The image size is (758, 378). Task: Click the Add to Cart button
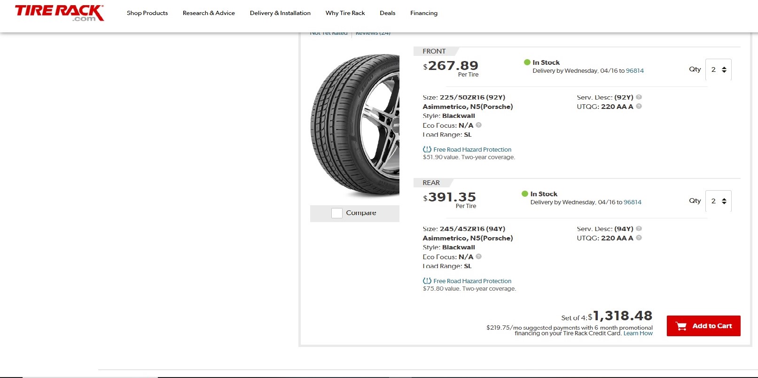(703, 326)
